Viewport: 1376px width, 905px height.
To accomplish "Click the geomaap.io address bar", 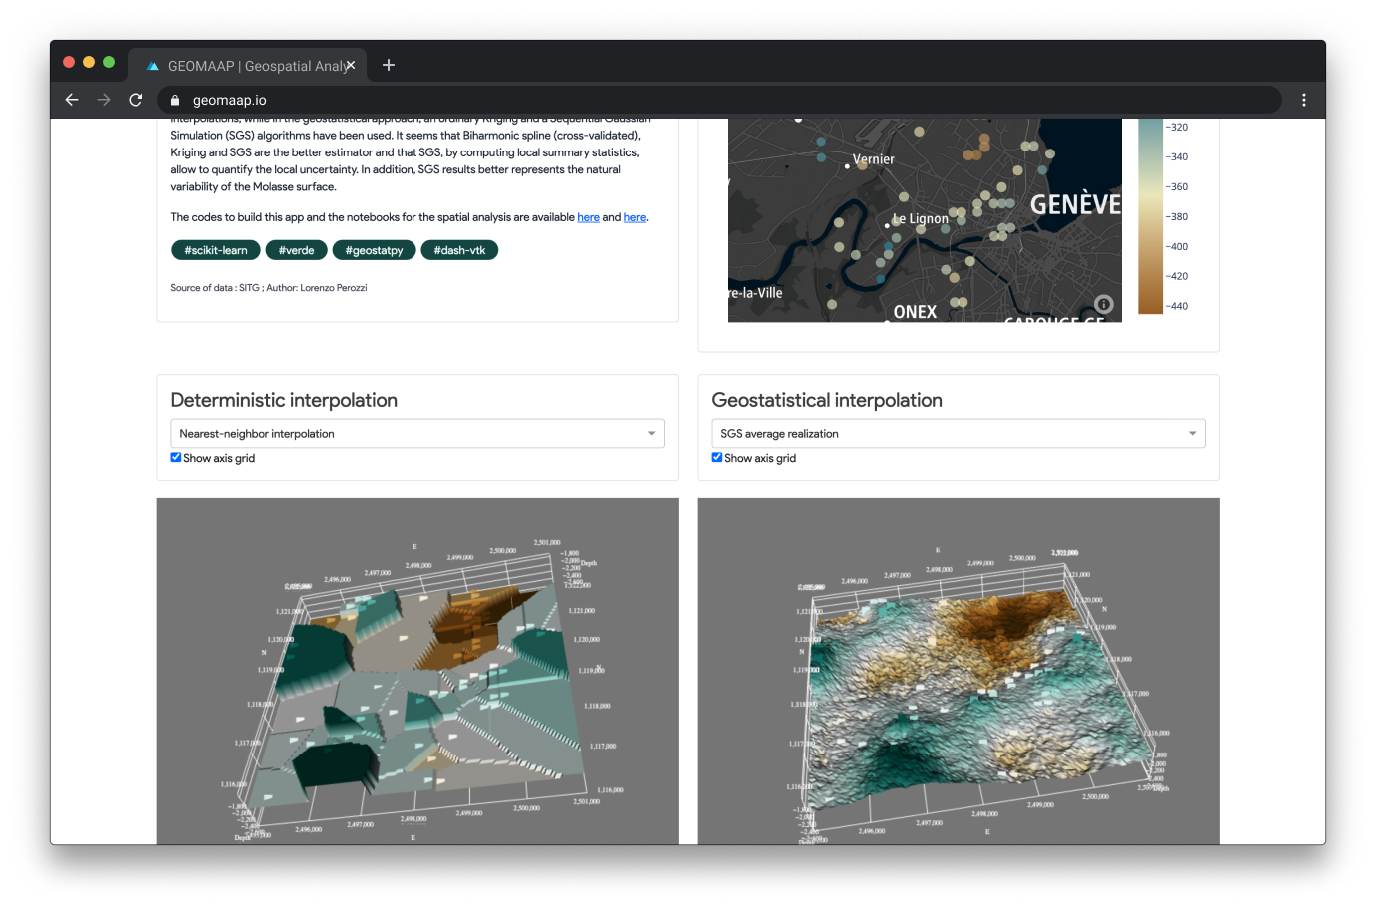I will (x=697, y=100).
